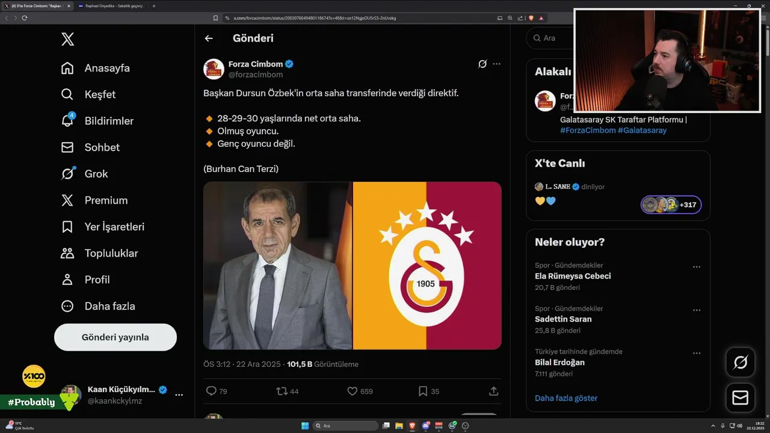Click @forzacimbom handle under post author
Image resolution: width=770 pixels, height=433 pixels.
(x=256, y=75)
